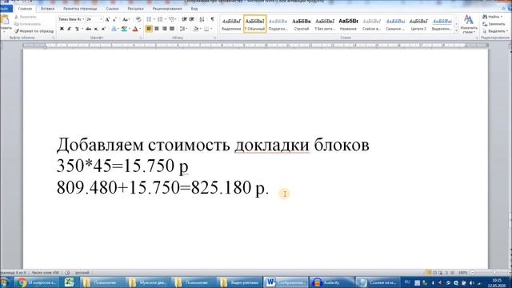Click the Replace (Заменить) button

click(494, 24)
